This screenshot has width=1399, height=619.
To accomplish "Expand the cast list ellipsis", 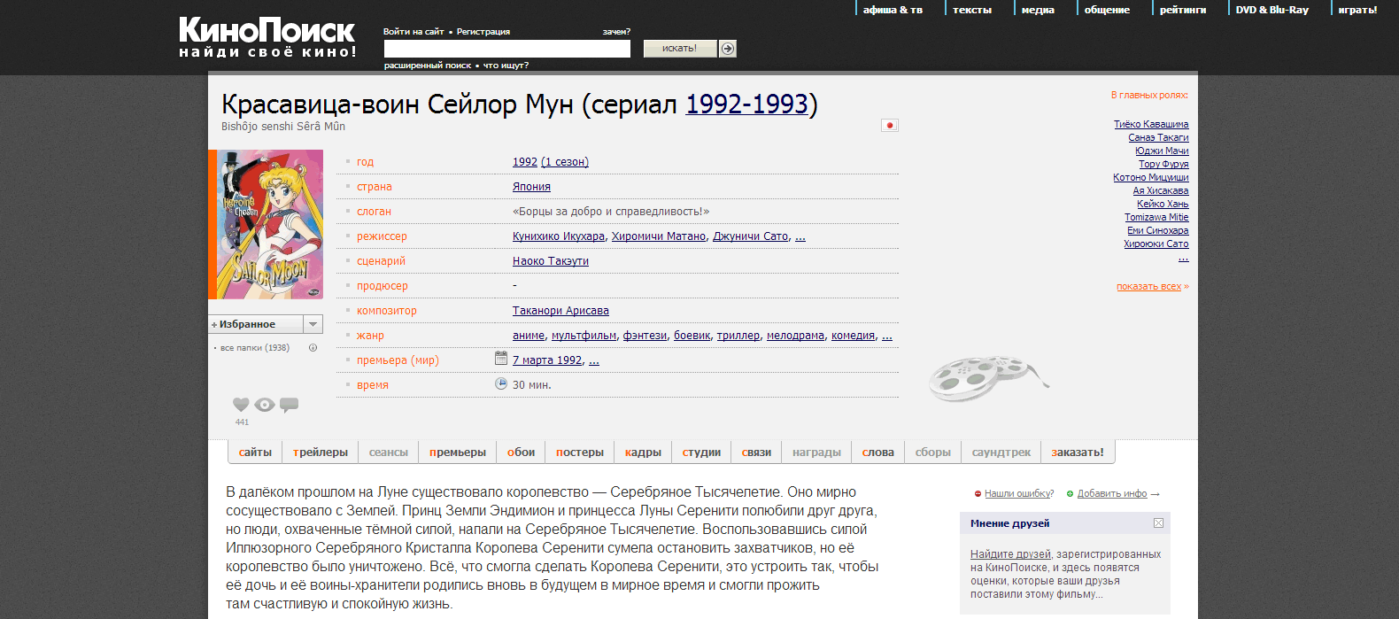I will [1184, 258].
